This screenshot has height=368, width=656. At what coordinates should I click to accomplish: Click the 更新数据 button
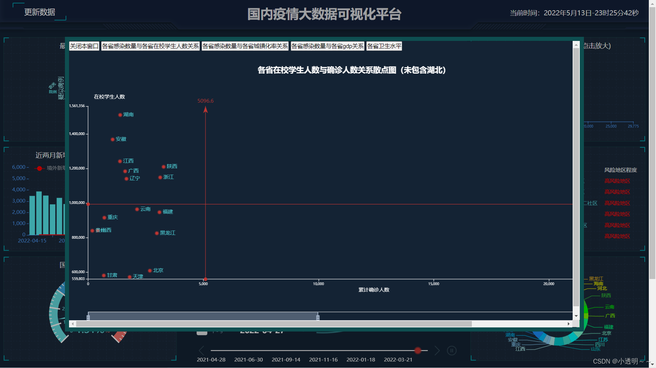click(39, 12)
